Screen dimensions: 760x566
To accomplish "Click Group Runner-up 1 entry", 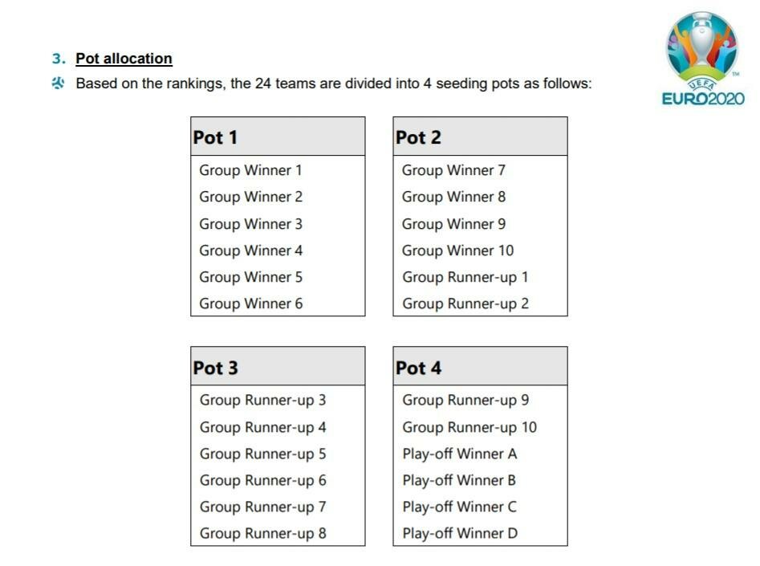I will (x=465, y=278).
